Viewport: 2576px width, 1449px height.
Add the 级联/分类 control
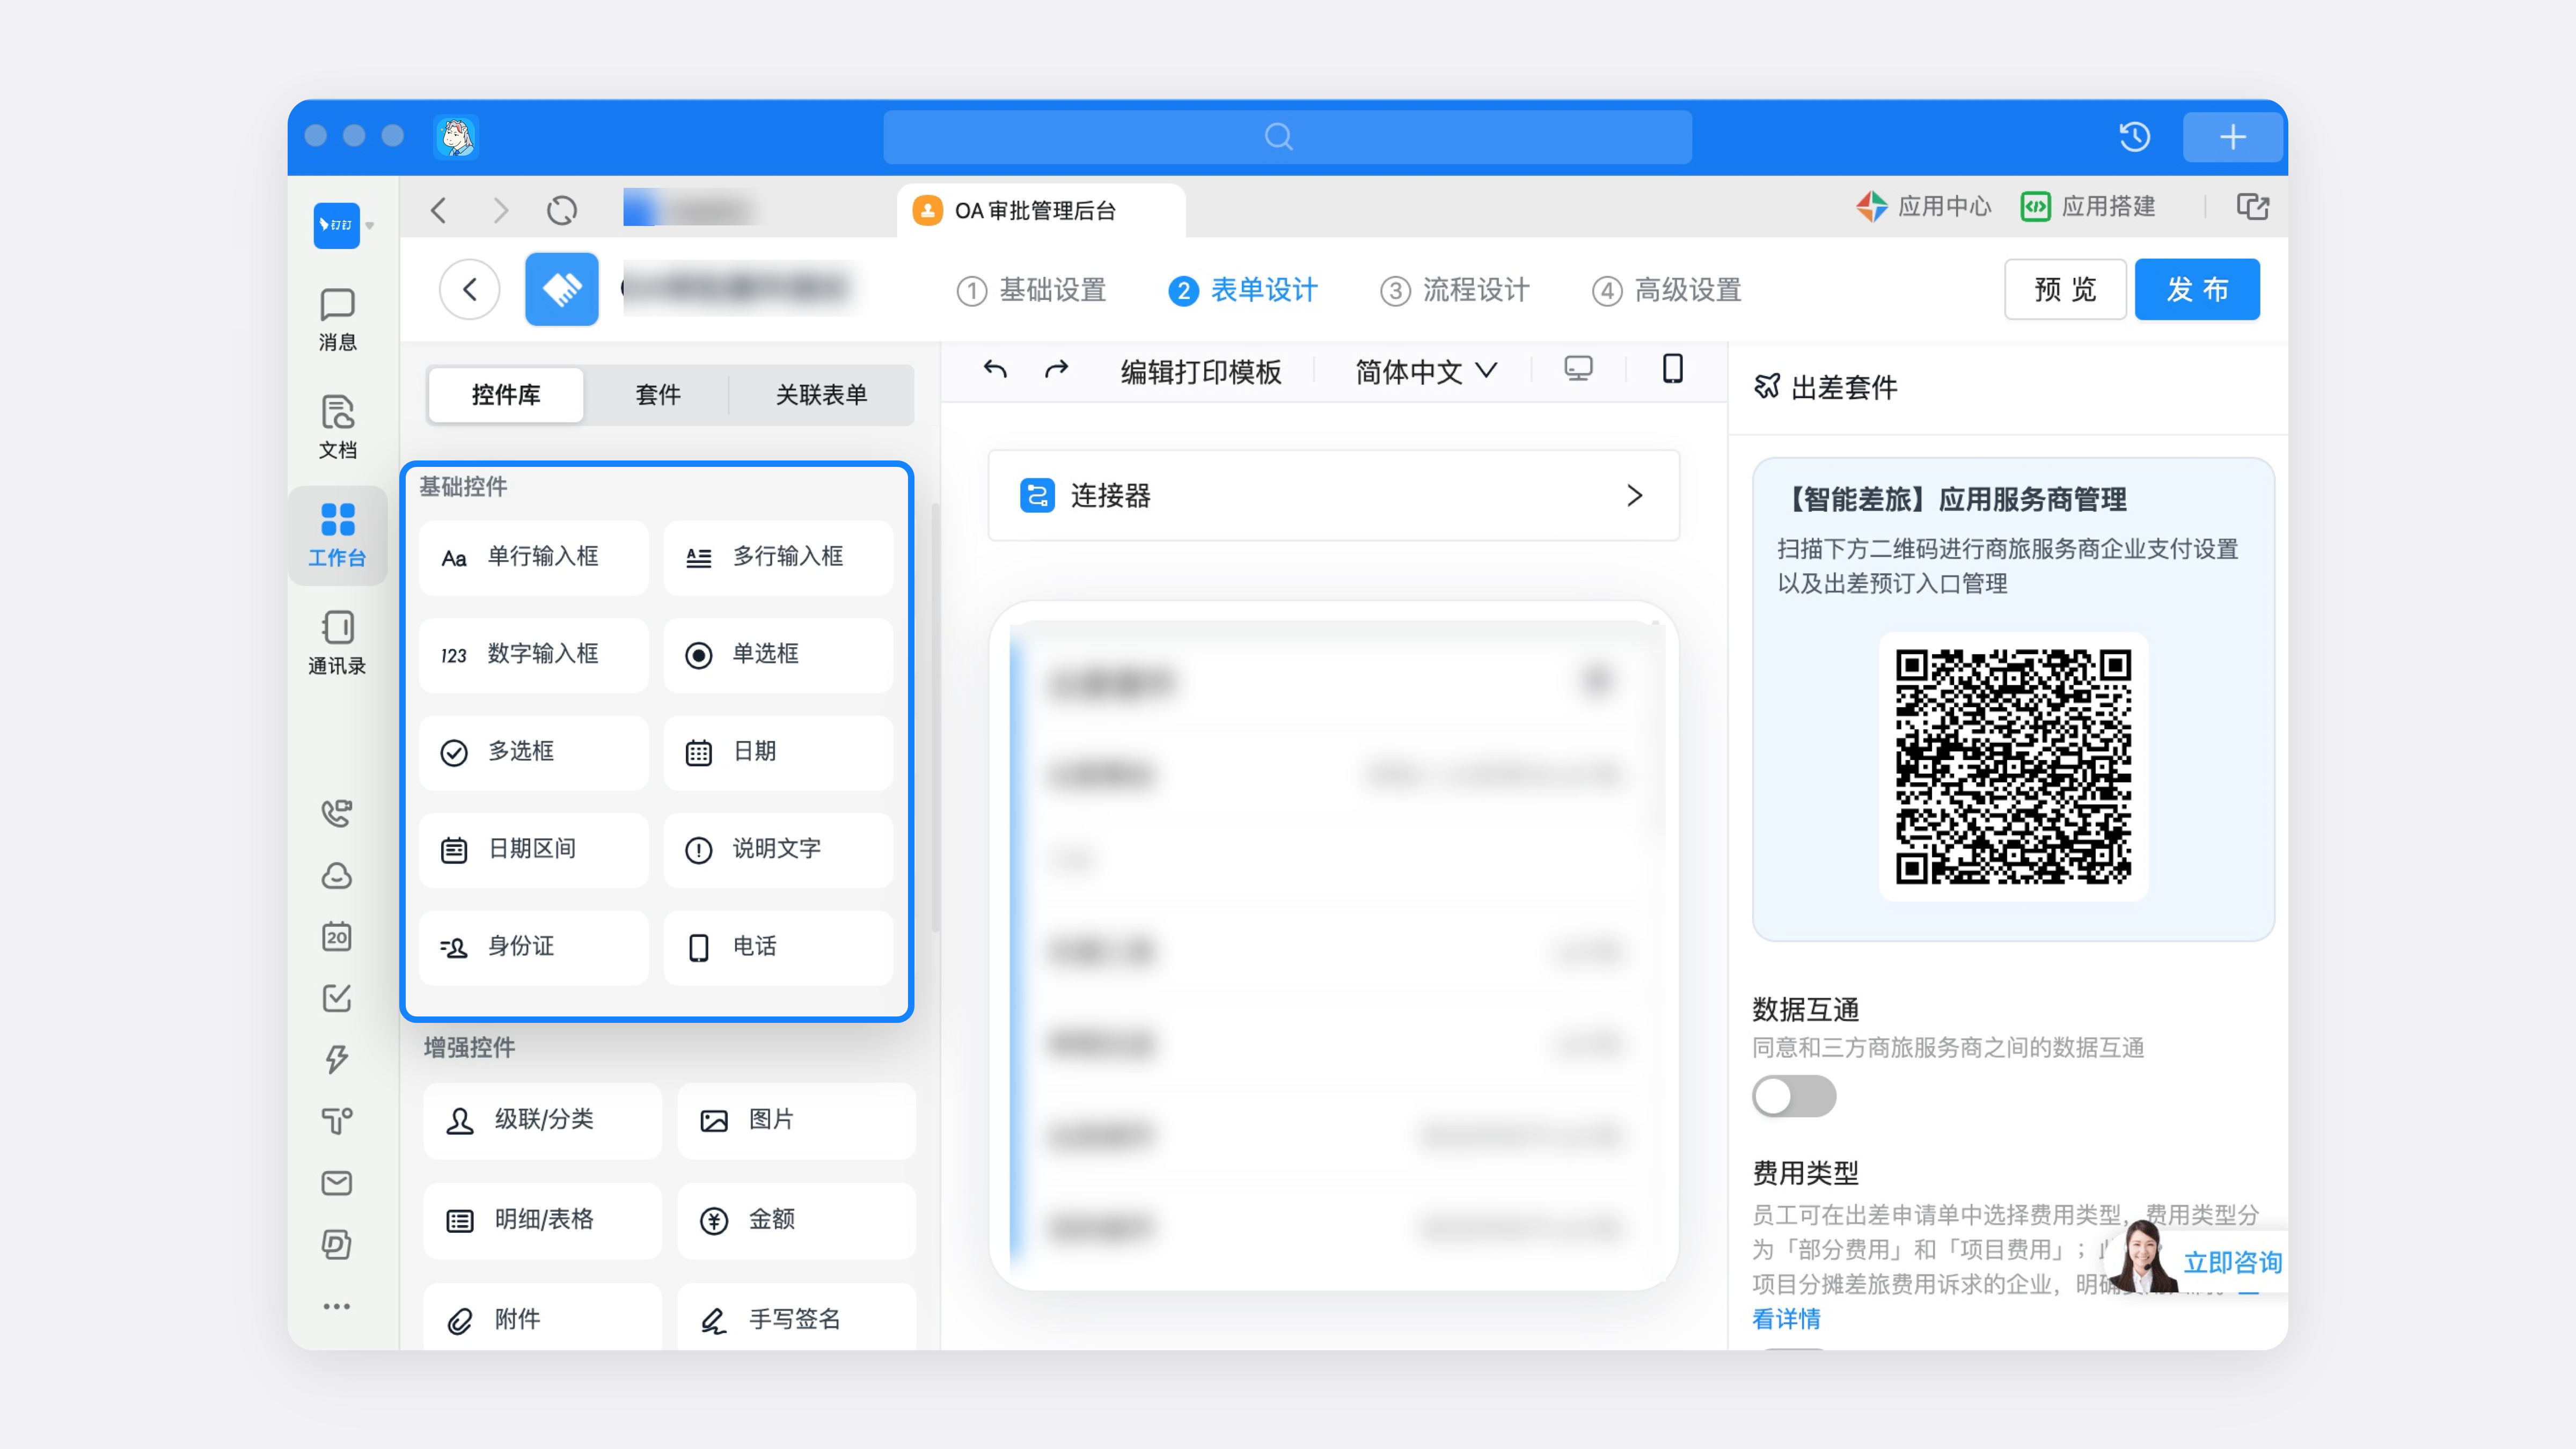pos(542,1120)
